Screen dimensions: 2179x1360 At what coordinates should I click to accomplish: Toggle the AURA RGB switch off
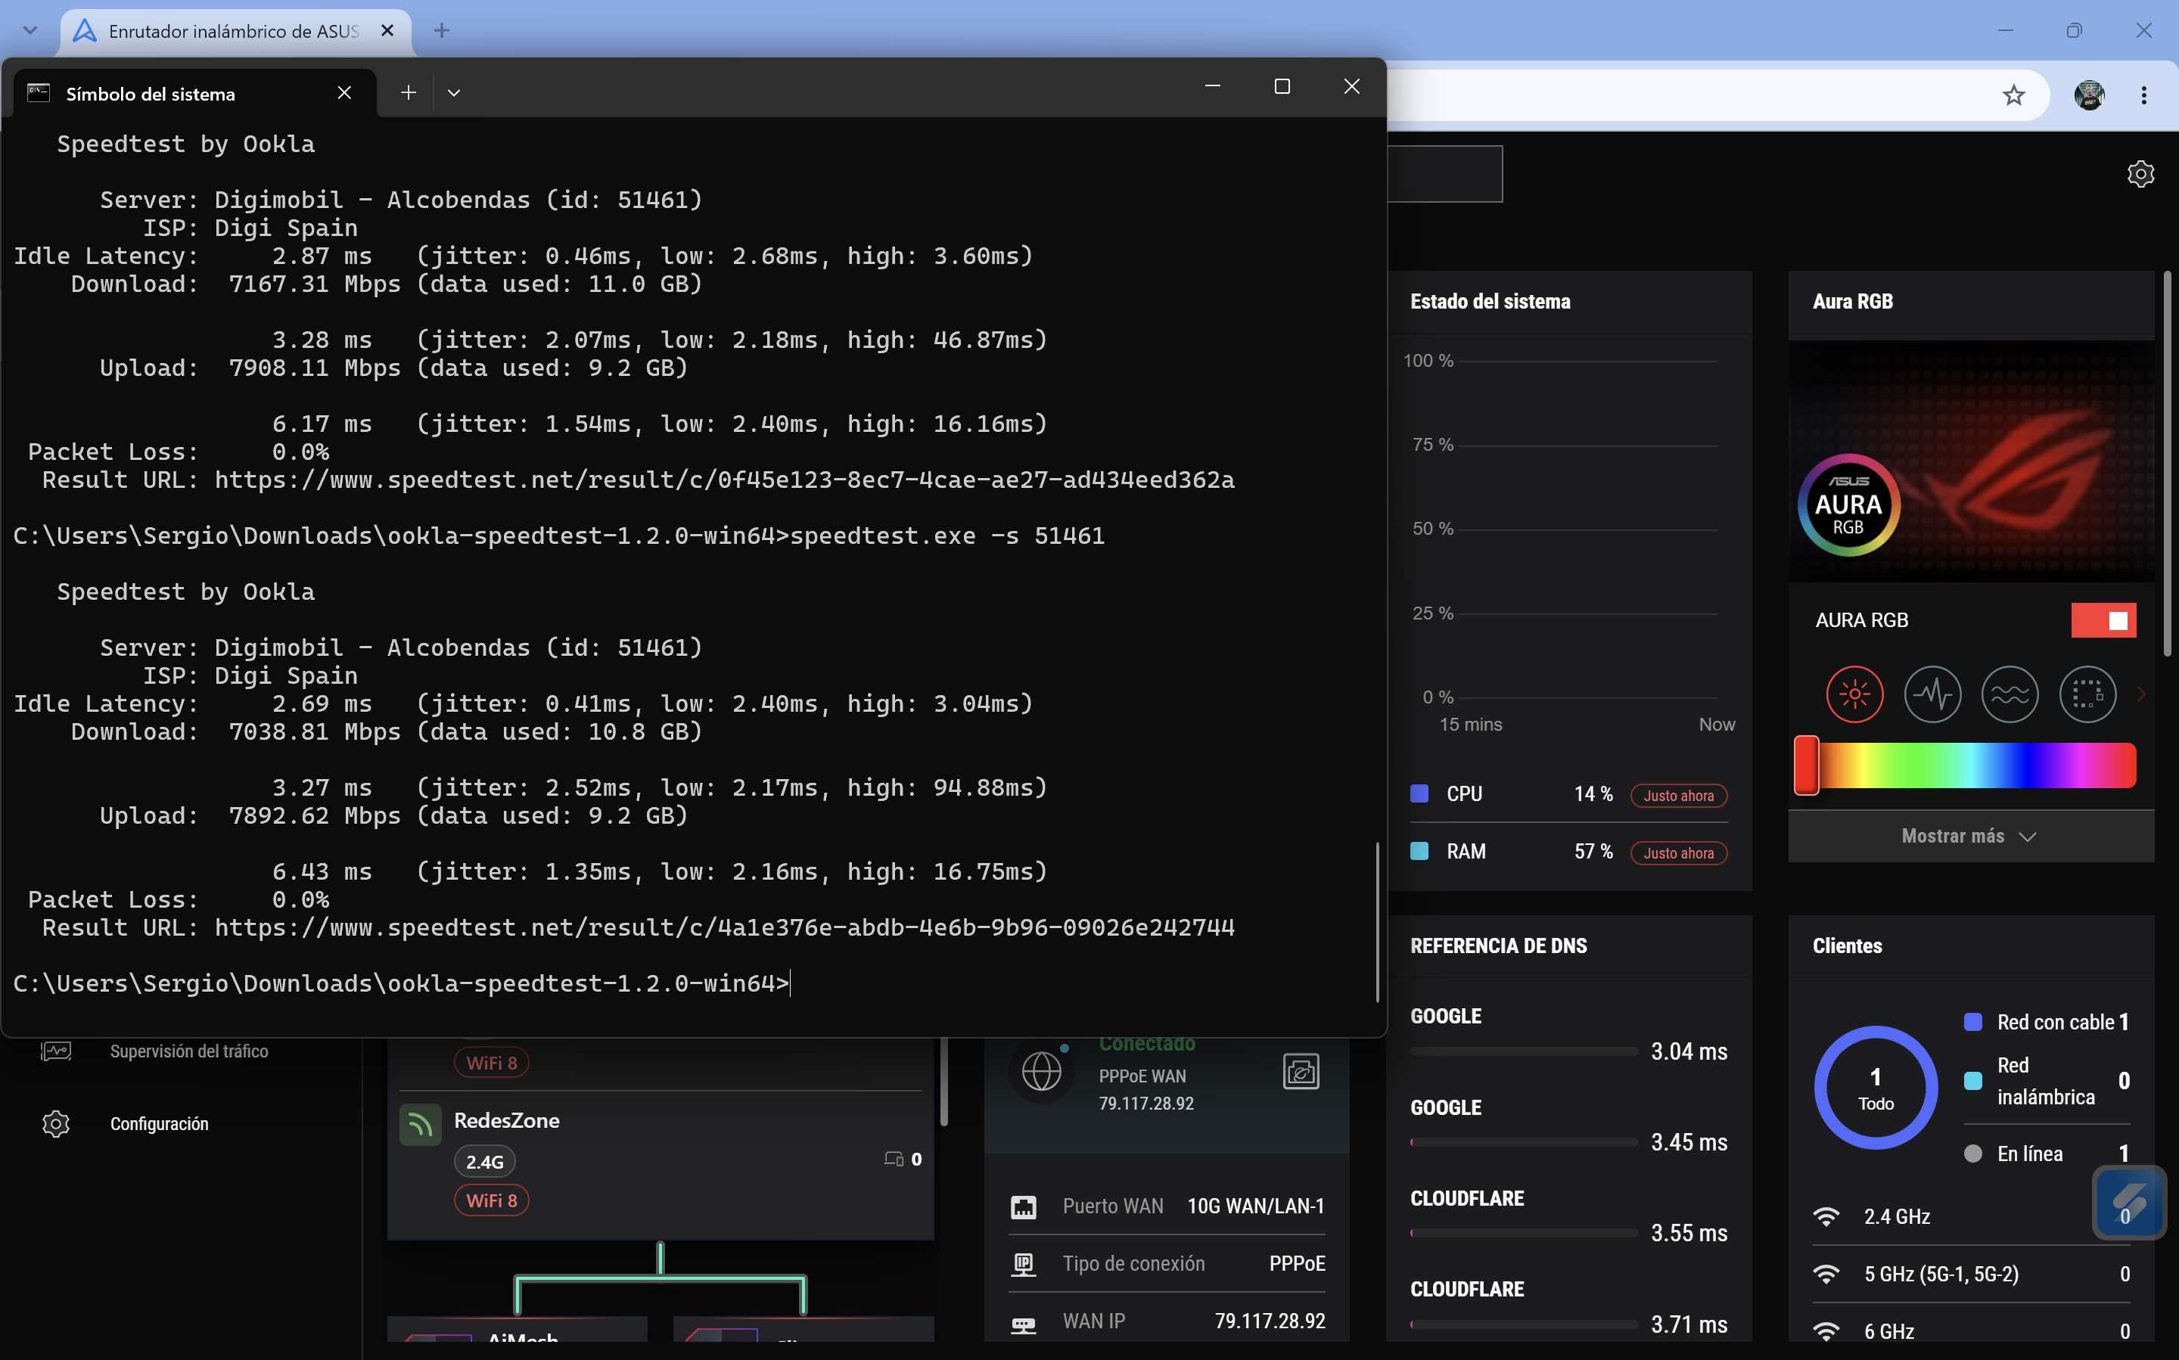tap(2103, 619)
